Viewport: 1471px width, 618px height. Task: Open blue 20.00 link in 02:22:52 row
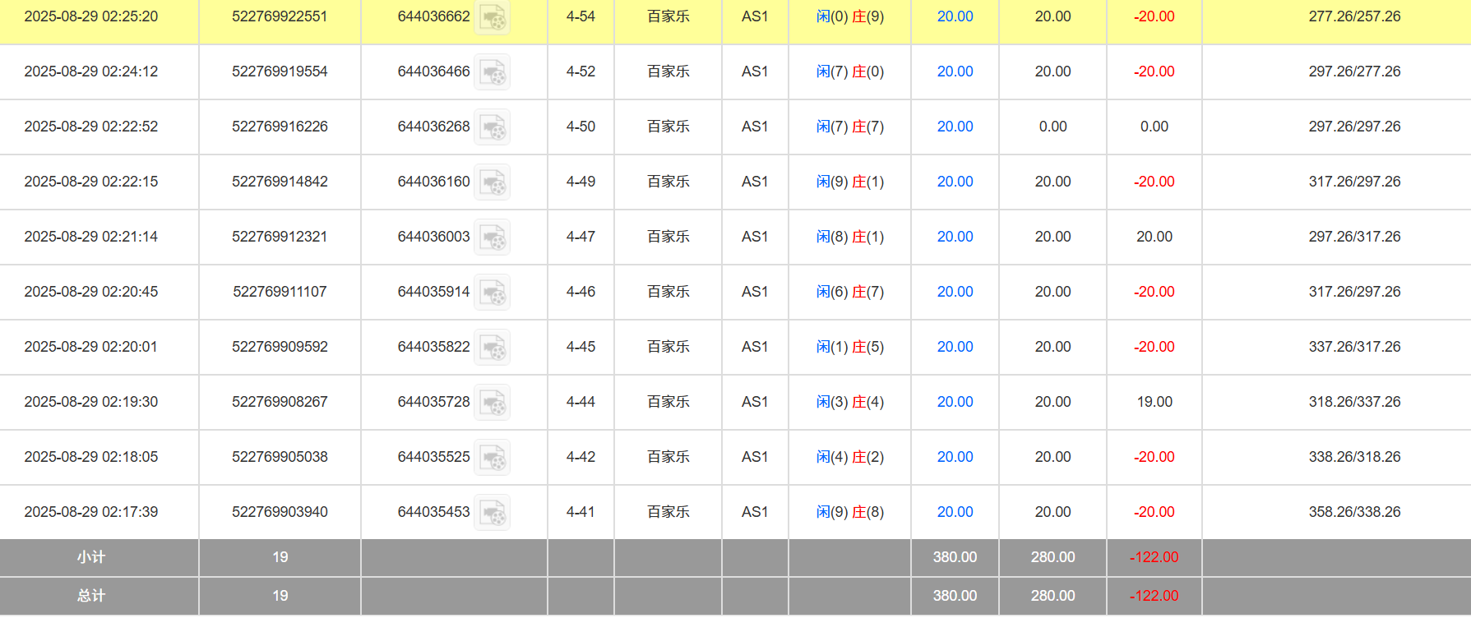tap(955, 127)
